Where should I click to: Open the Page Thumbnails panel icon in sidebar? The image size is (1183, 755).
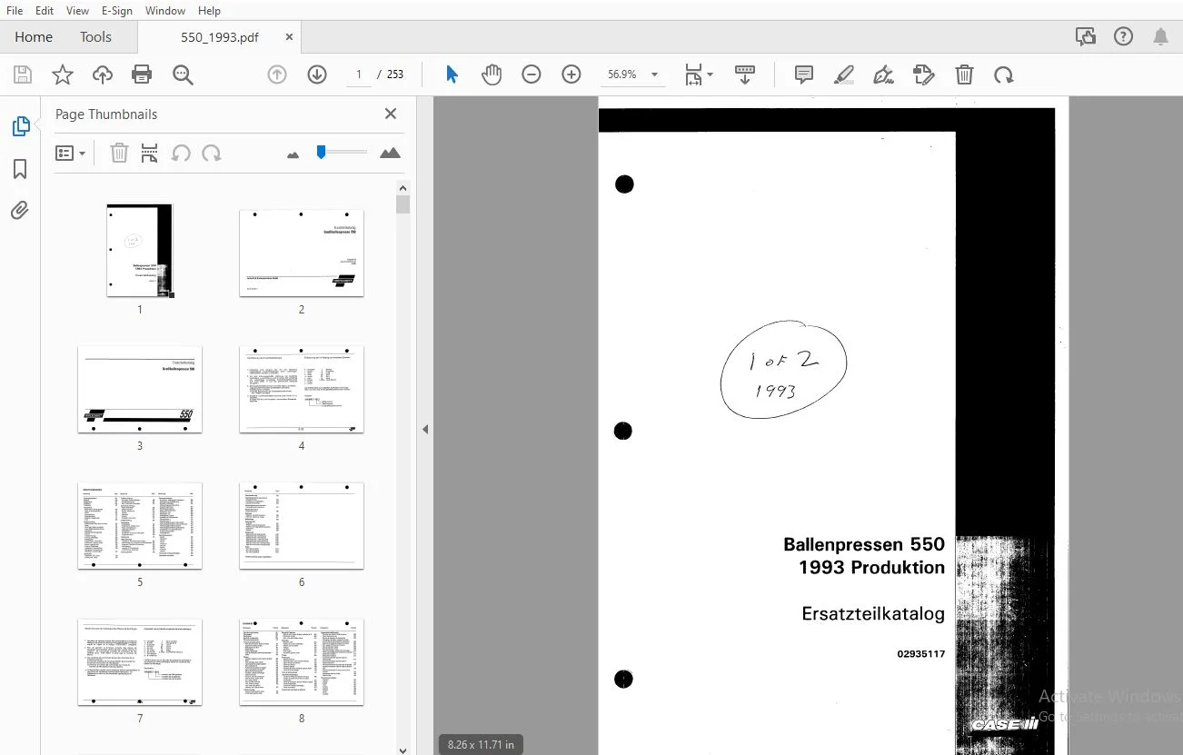tap(20, 126)
